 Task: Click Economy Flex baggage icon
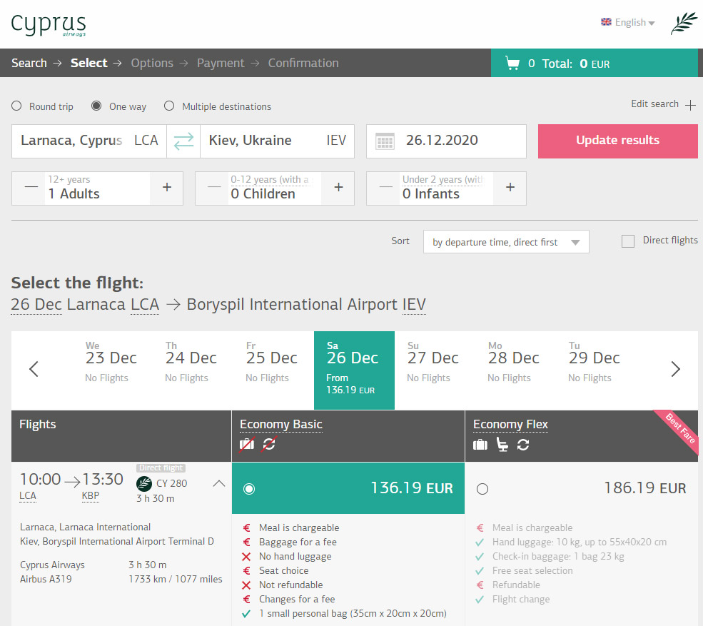point(480,445)
